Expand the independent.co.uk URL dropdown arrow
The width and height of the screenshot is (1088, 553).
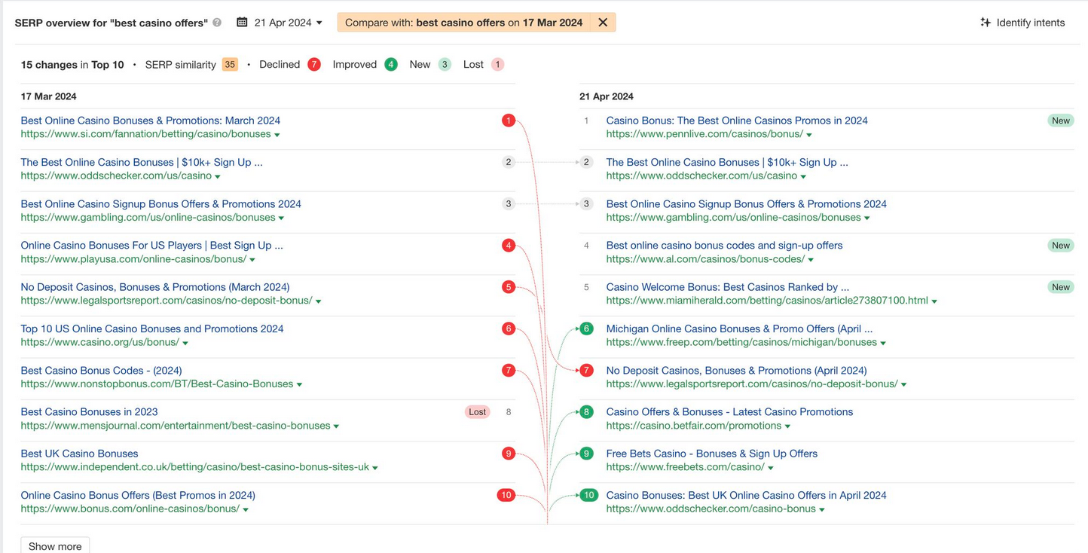tap(375, 469)
